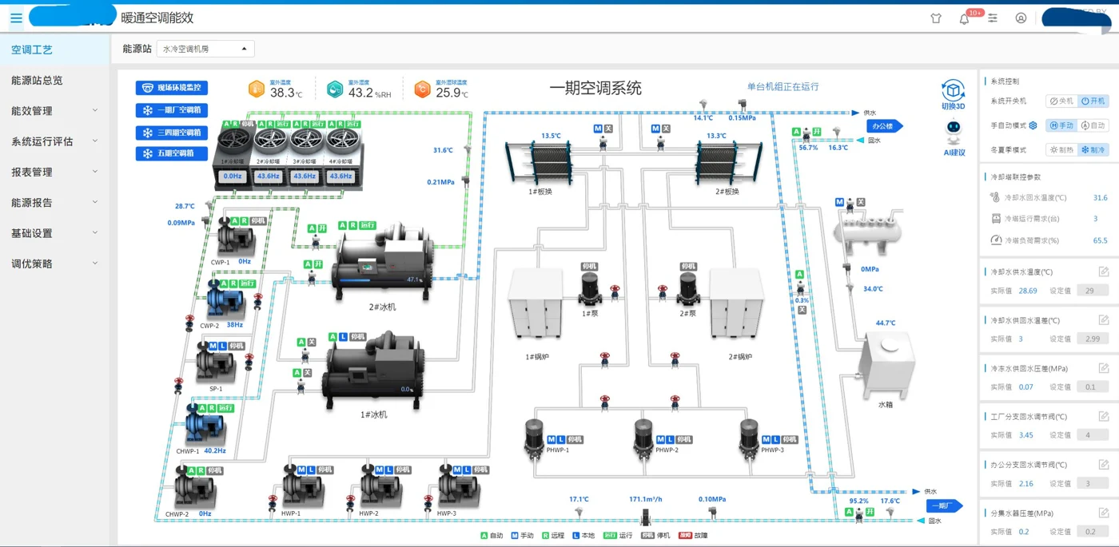Edit the 冷却水供水温度 setpoint

point(1104,272)
